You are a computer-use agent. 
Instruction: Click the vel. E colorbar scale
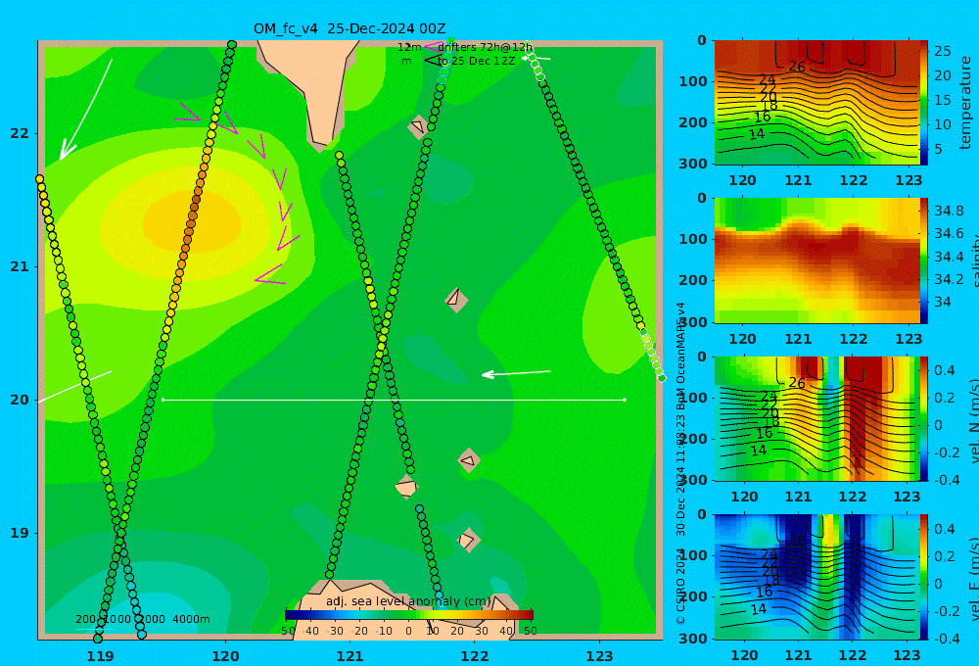pyautogui.click(x=923, y=577)
